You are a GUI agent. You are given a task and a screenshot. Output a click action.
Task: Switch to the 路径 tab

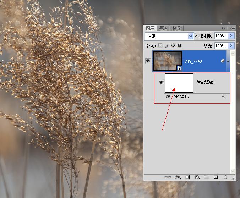click(176, 28)
